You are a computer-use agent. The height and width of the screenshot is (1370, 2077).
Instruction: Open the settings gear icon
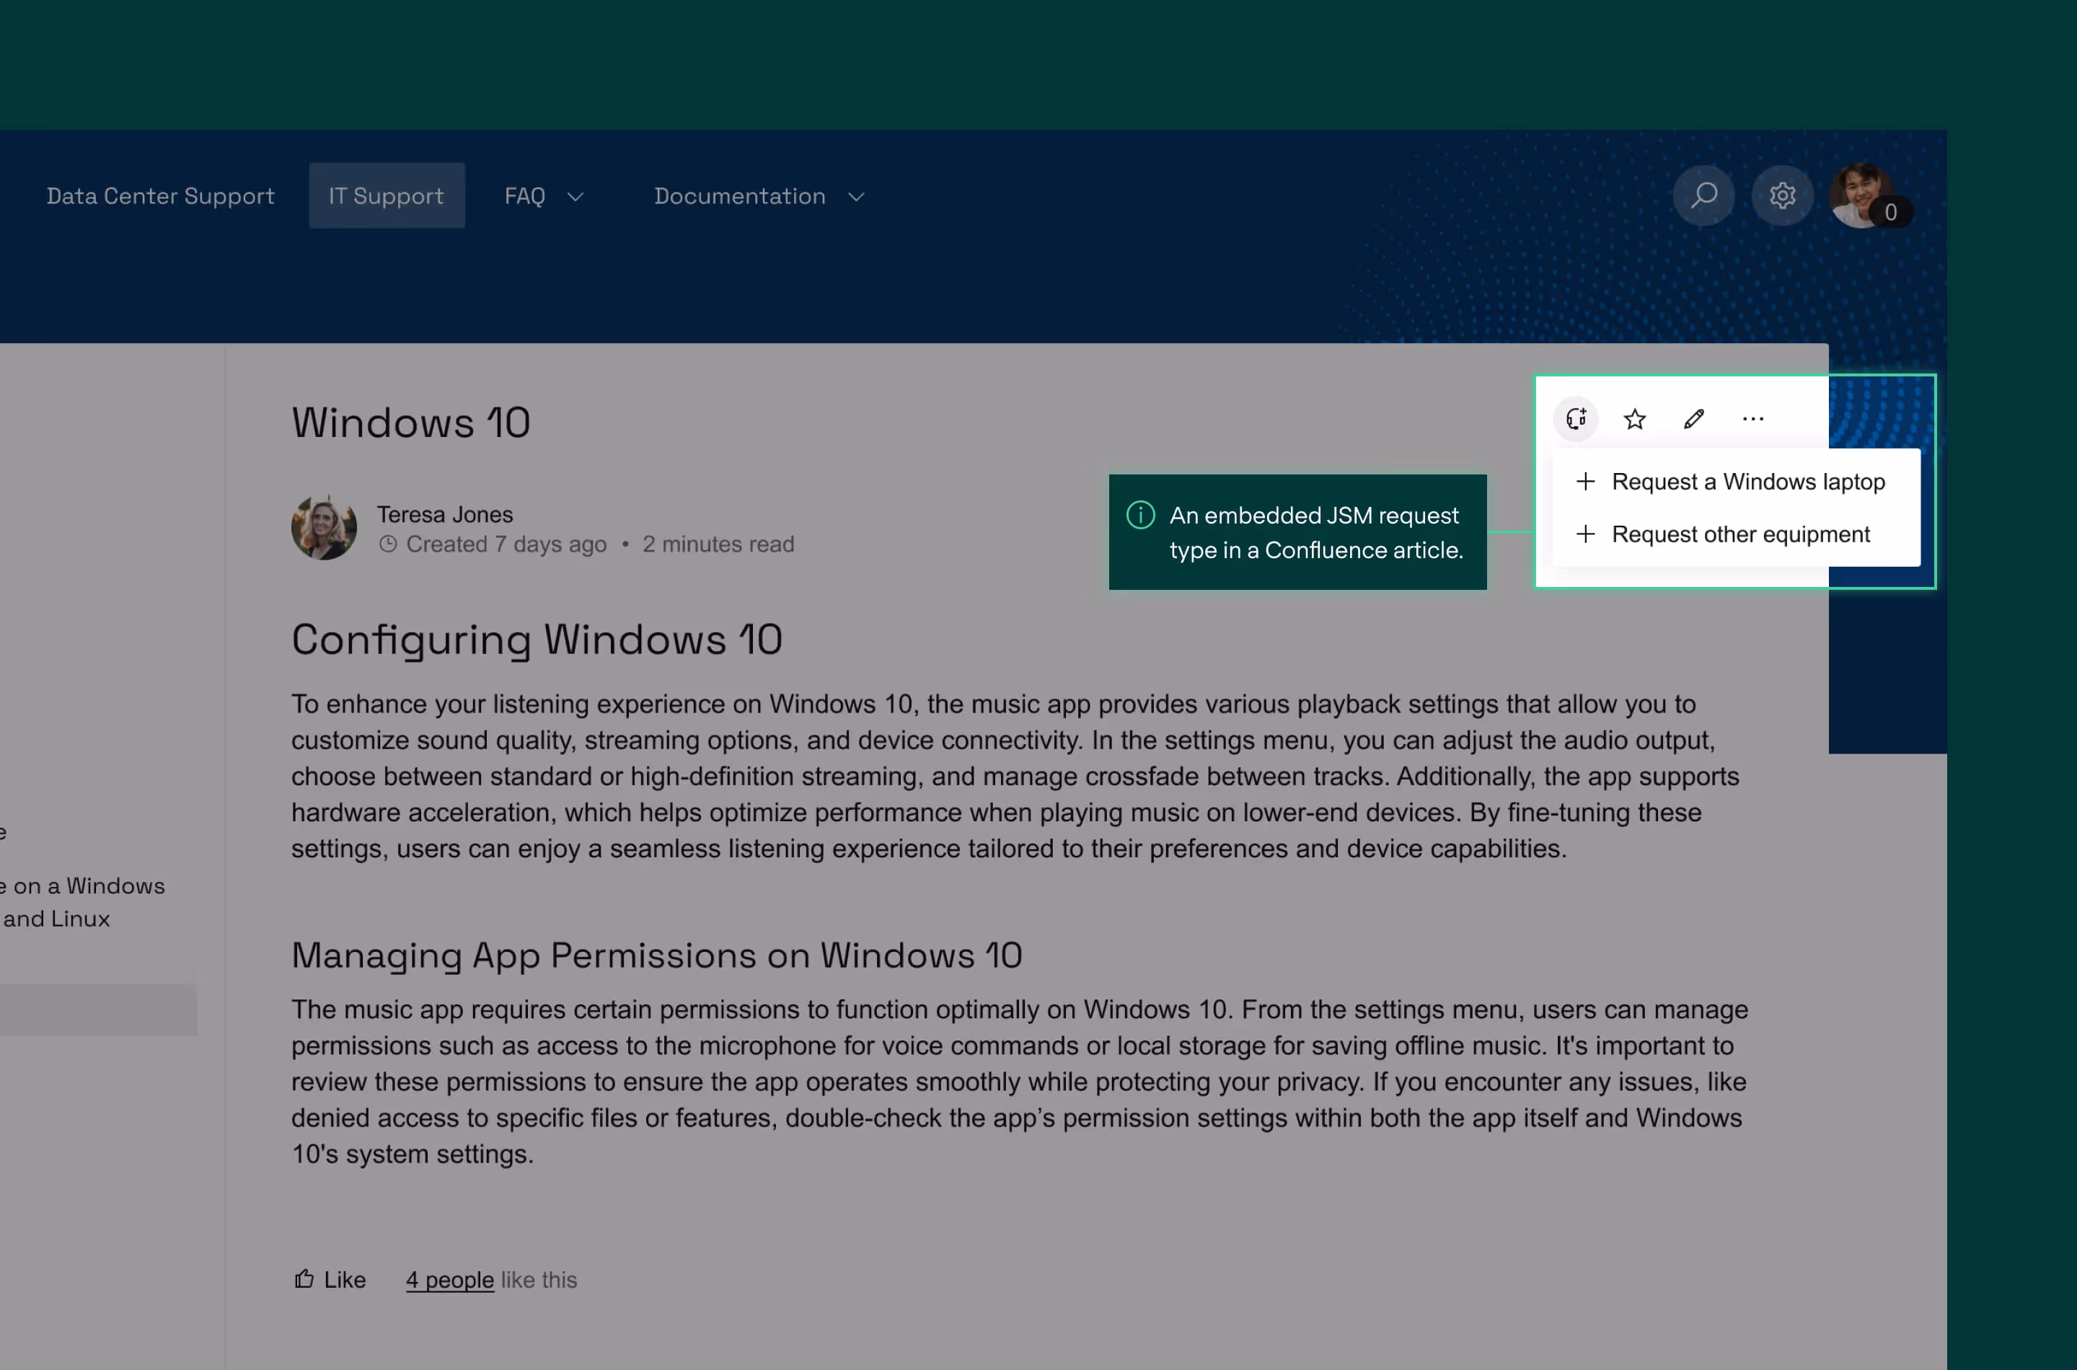[1781, 195]
